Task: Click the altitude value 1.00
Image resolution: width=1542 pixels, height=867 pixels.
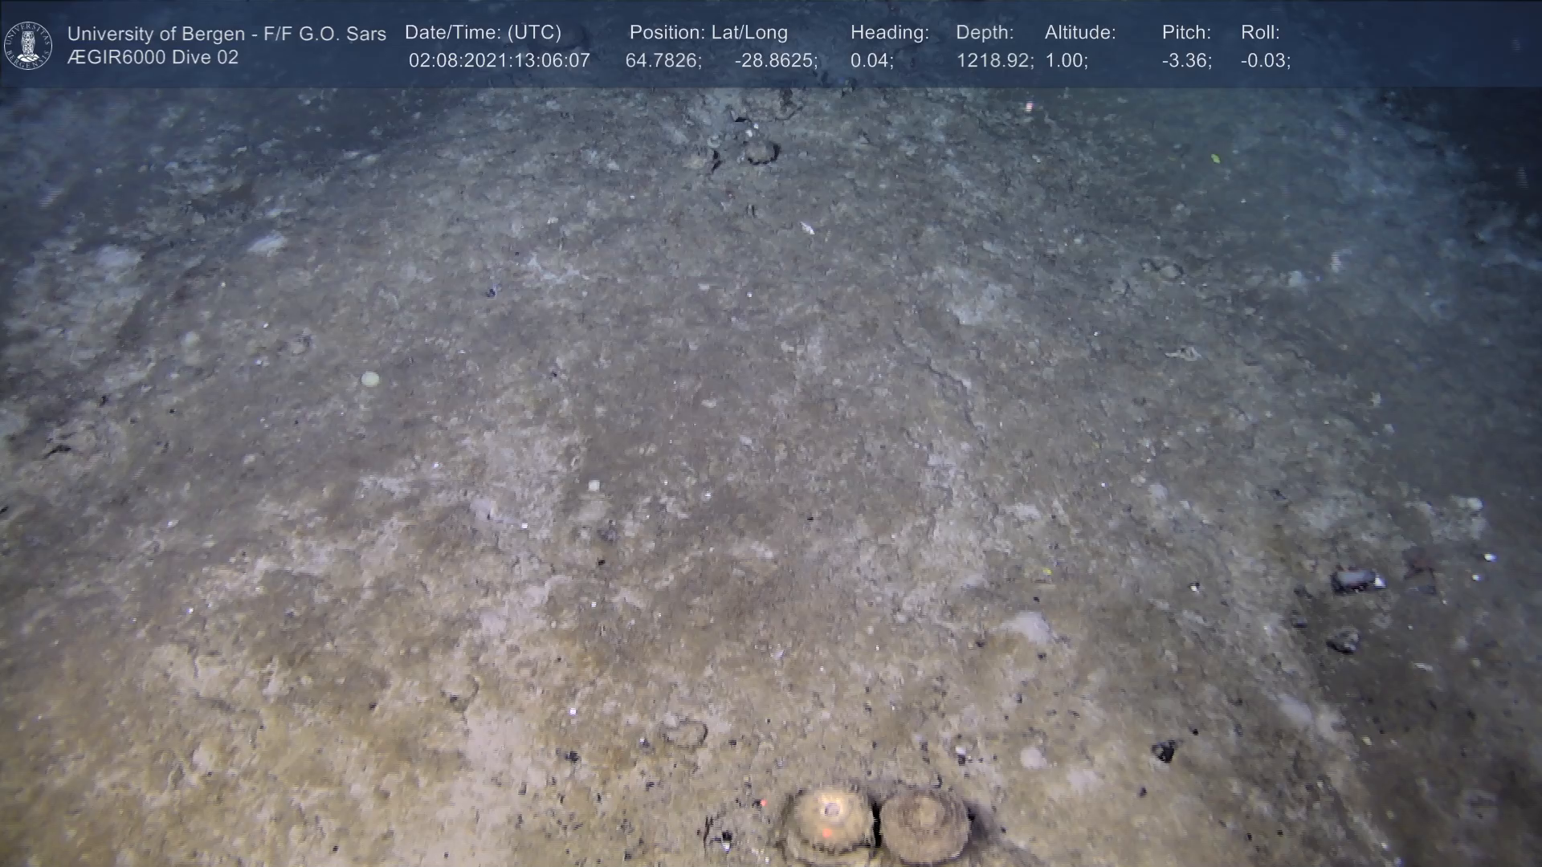Action: 1066,61
